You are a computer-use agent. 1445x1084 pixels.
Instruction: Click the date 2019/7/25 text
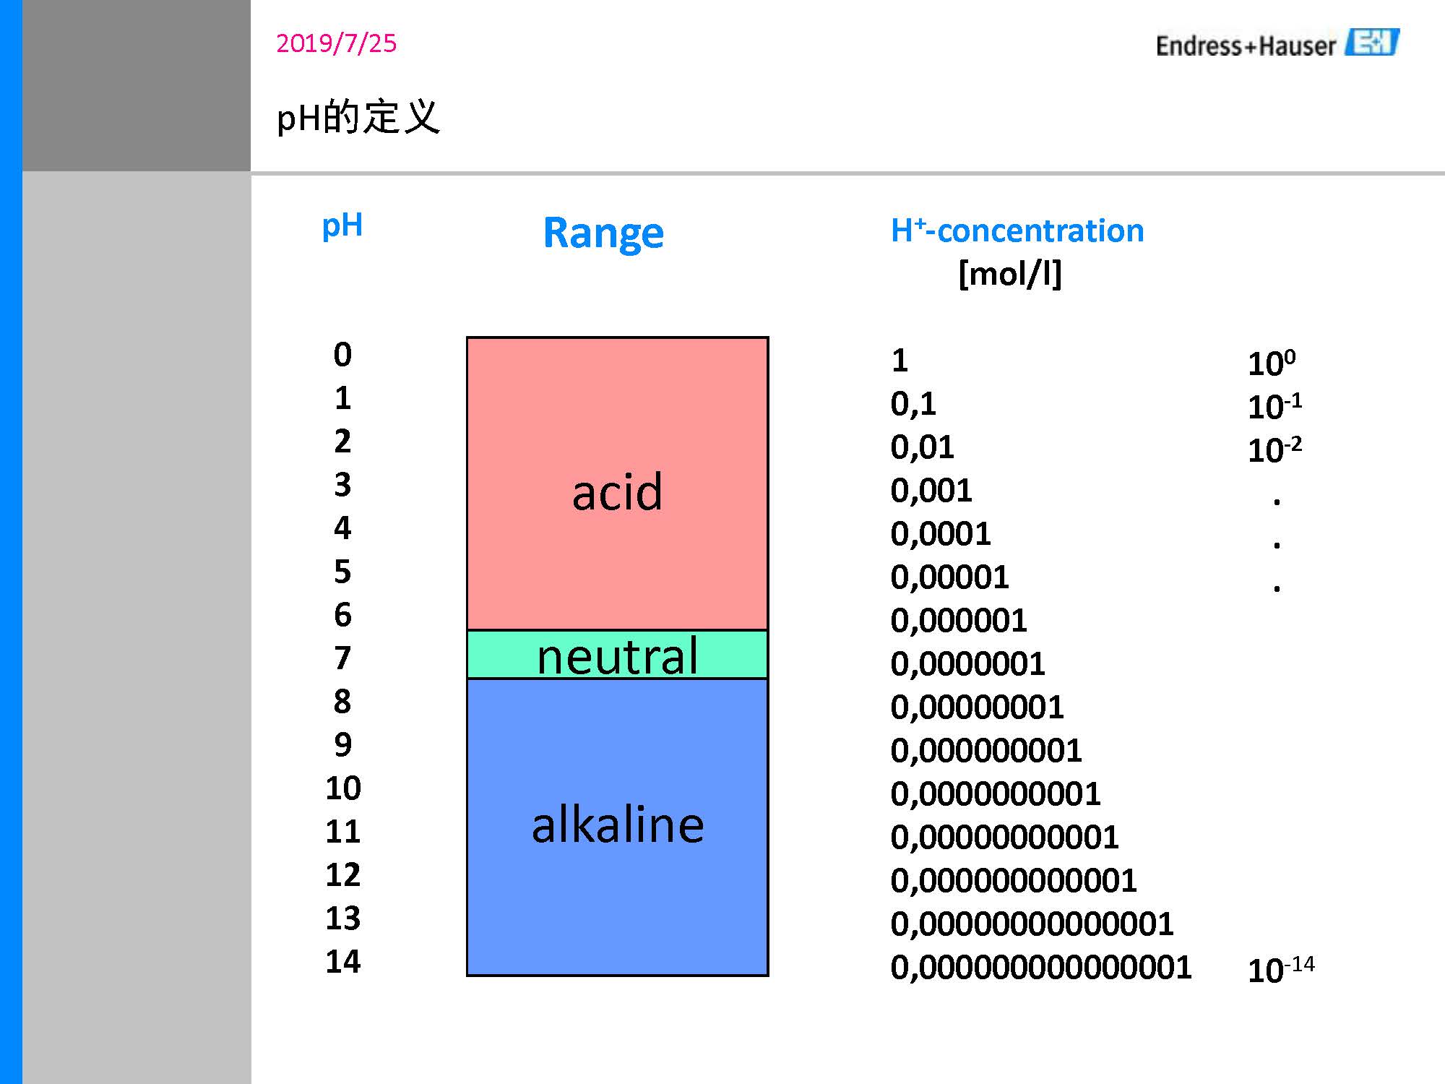(x=336, y=43)
